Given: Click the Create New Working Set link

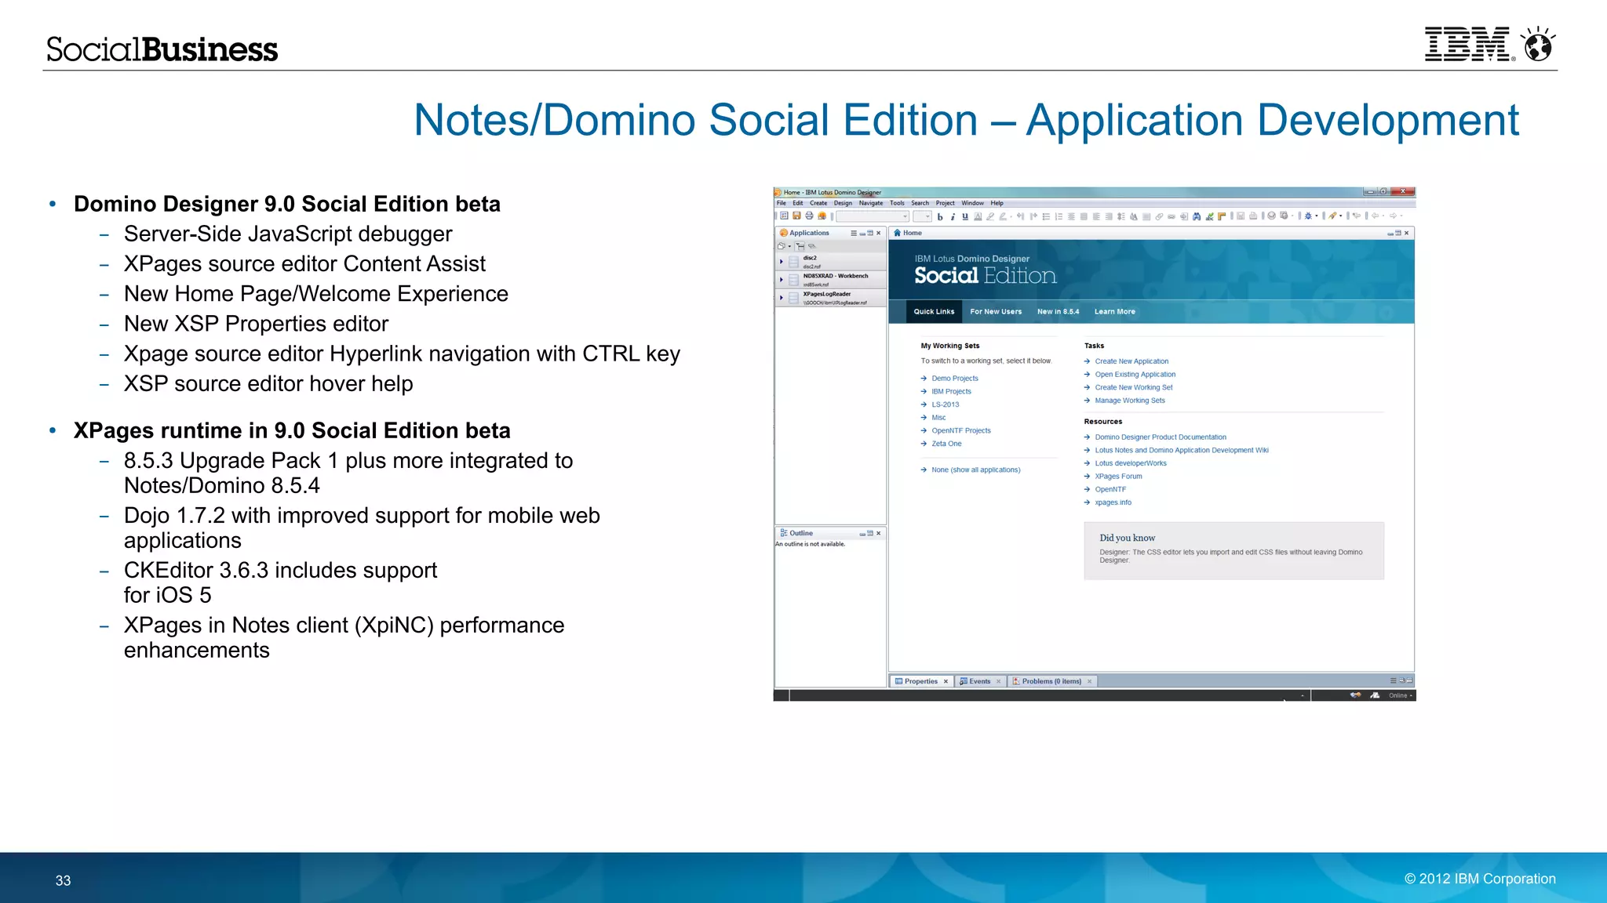Looking at the screenshot, I should coord(1134,387).
